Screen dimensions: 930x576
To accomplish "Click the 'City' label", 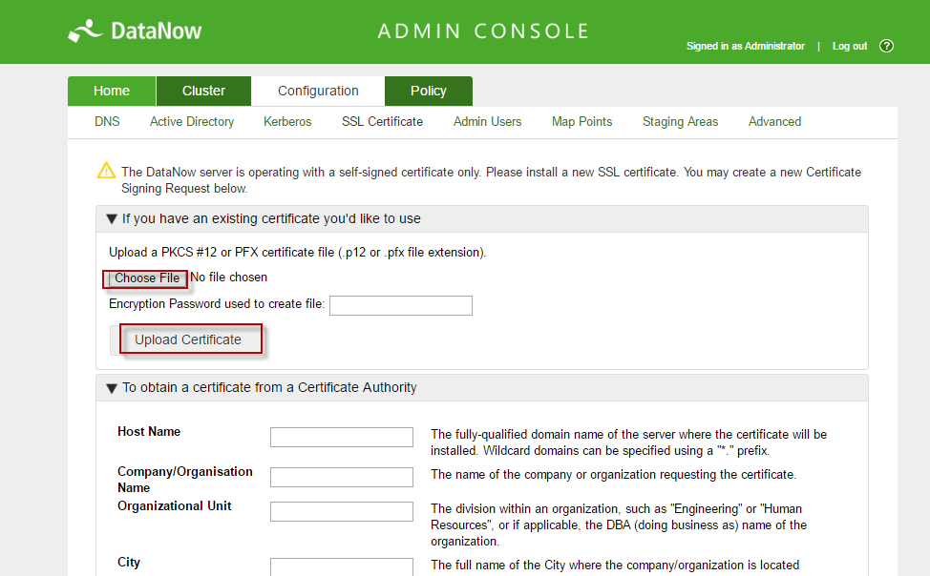I will tap(129, 562).
